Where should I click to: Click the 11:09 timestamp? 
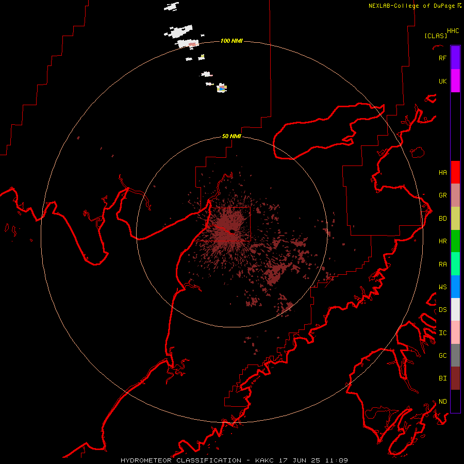pyautogui.click(x=337, y=460)
